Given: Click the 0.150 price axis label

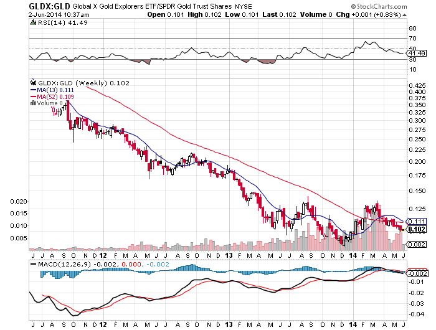Looking at the screenshot, I should coord(417,191).
